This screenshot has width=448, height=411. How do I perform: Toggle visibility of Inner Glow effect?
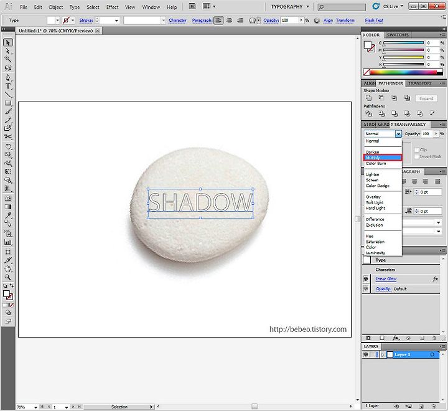click(366, 279)
